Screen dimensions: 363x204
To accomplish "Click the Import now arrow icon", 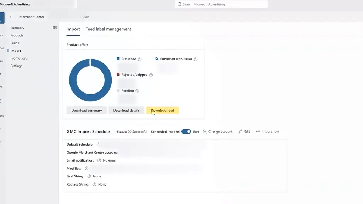I will pos(258,131).
